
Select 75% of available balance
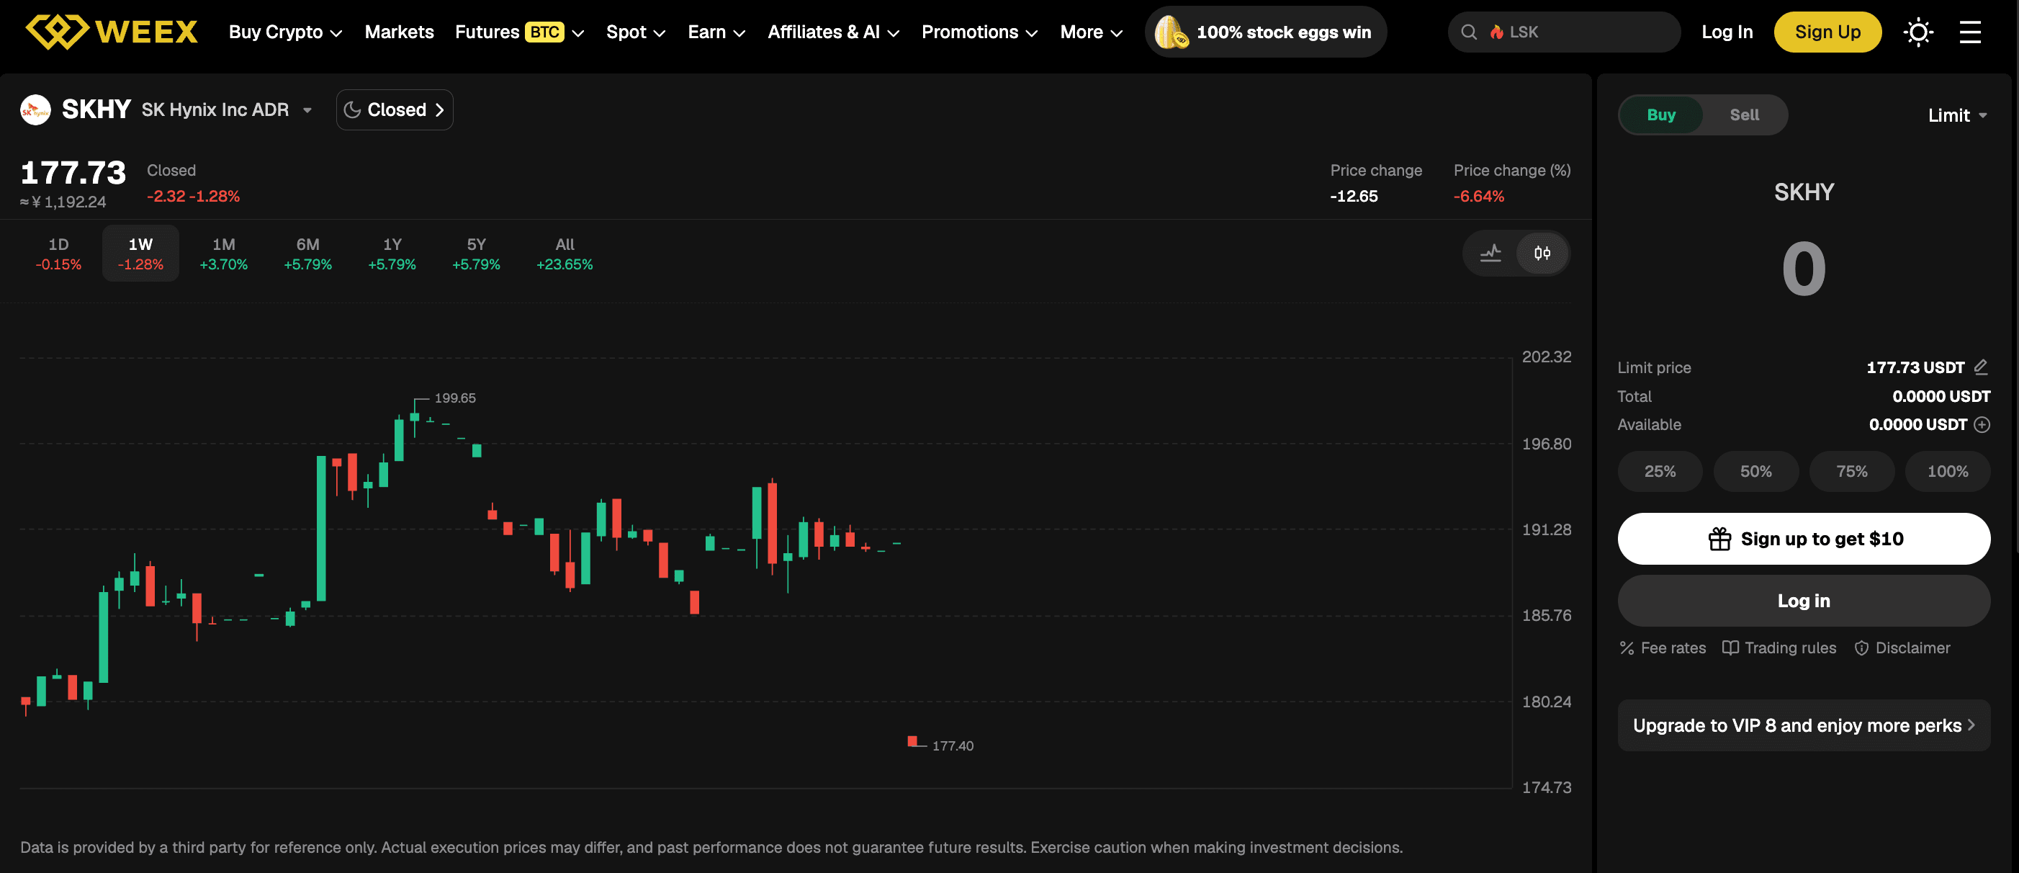tap(1851, 471)
